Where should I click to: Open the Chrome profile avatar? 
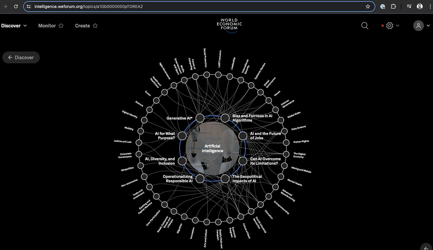click(420, 6)
